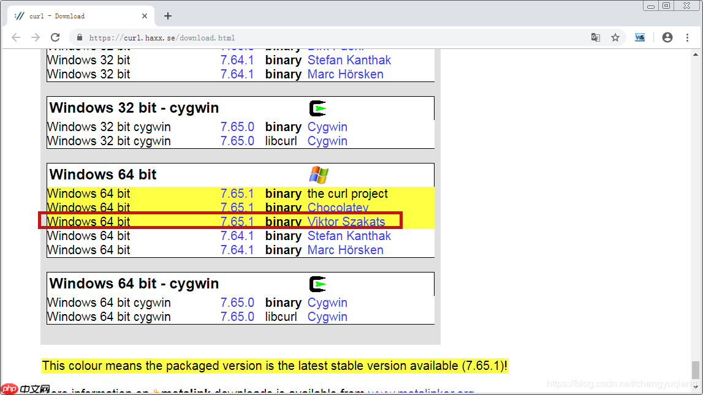Minimize the browser window

650,6
